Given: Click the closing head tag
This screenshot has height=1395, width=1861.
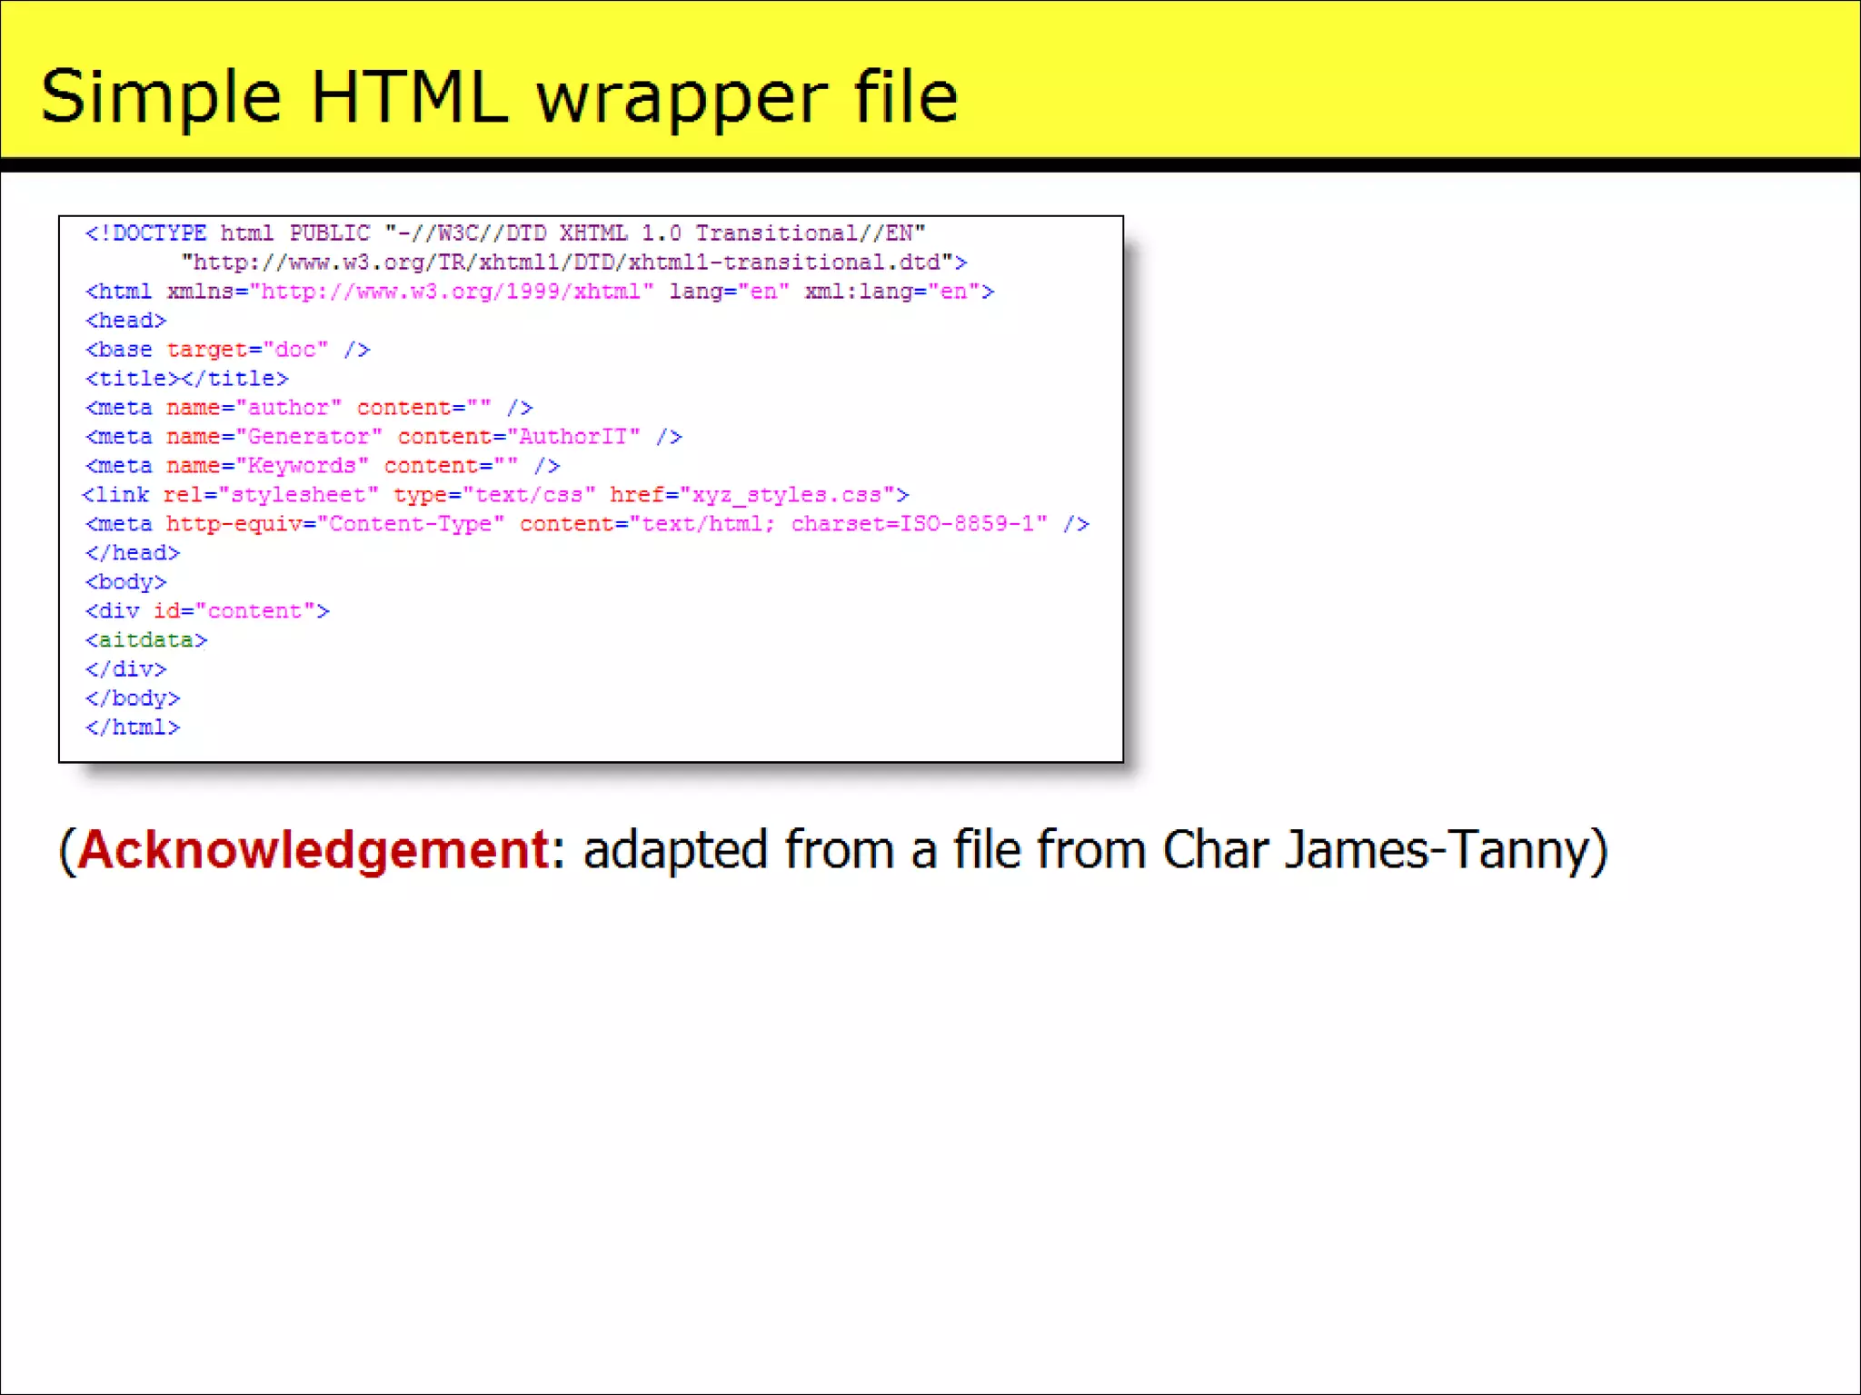Looking at the screenshot, I should [x=133, y=553].
